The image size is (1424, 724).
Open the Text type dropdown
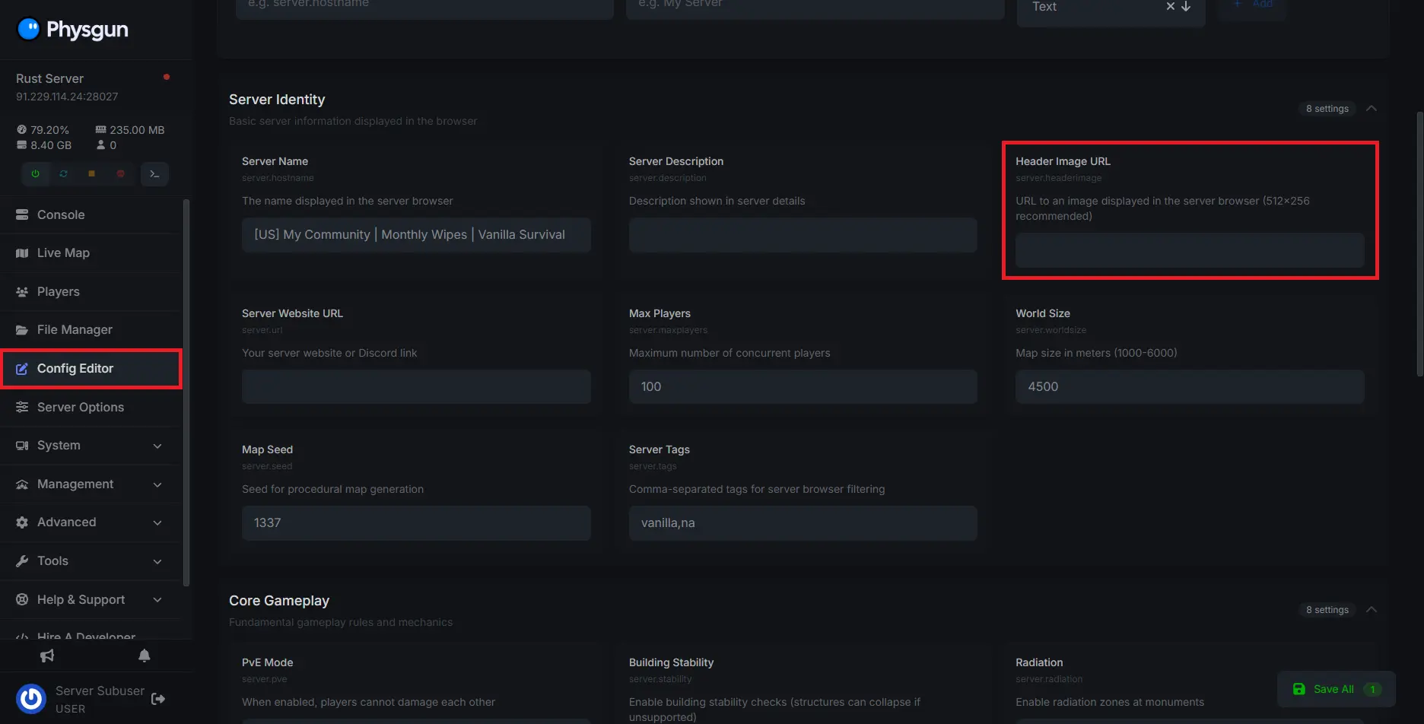pyautogui.click(x=1186, y=7)
